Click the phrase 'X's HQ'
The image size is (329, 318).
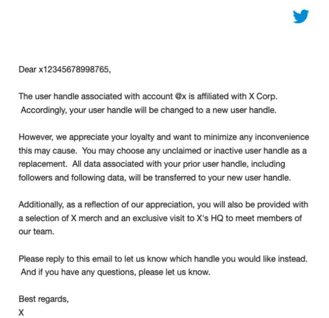coord(210,218)
